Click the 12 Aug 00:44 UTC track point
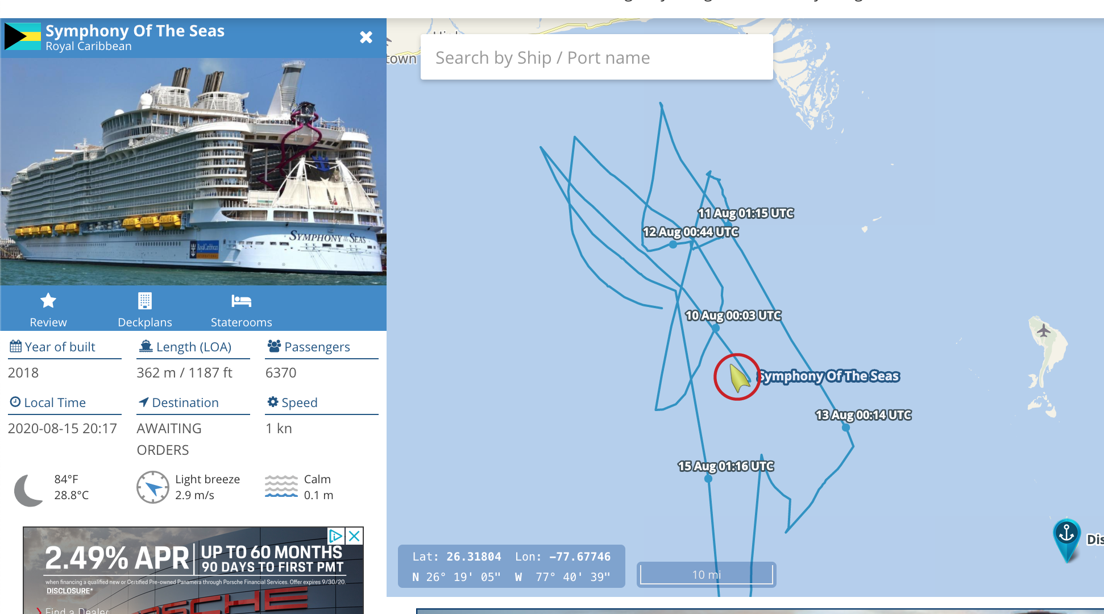1104x614 pixels. pyautogui.click(x=673, y=244)
